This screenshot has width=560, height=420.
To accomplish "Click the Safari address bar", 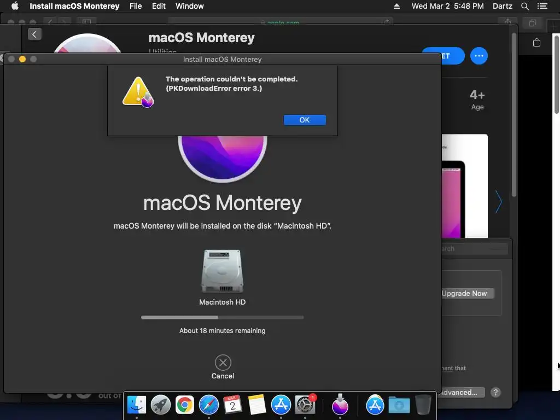I will (x=281, y=22).
